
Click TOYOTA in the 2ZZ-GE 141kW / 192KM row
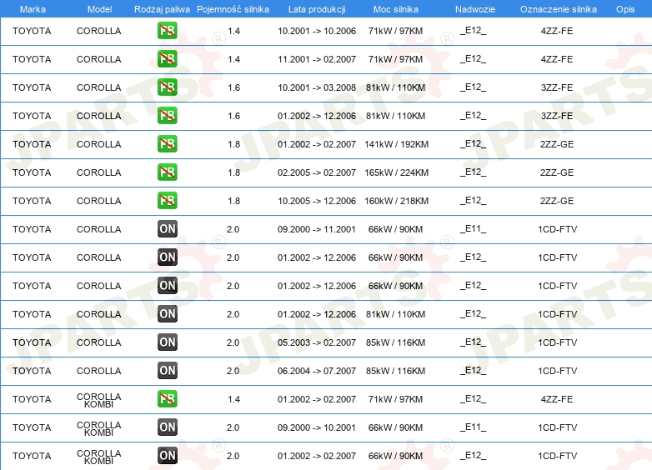(32, 144)
